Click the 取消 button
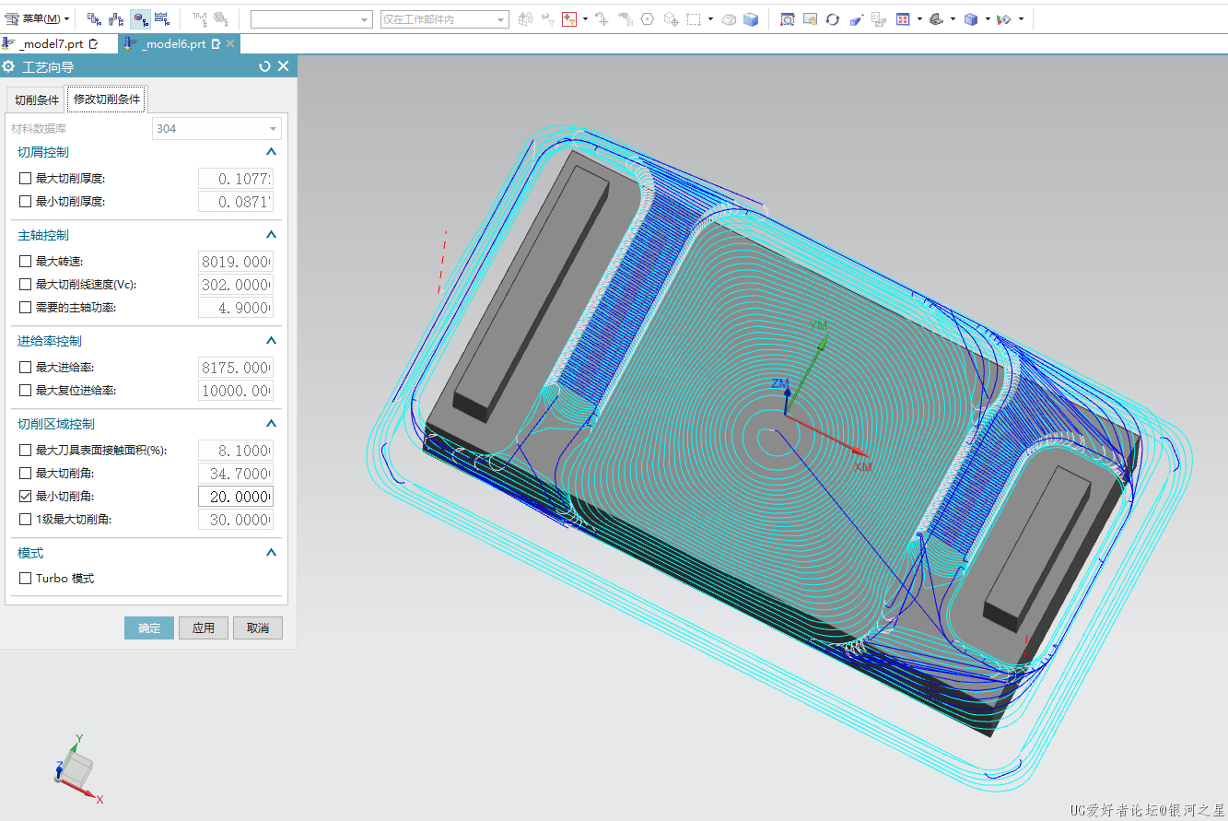 pyautogui.click(x=258, y=628)
